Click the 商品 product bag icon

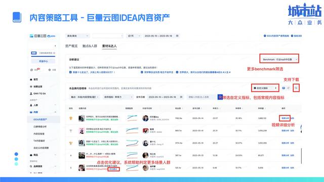pyautogui.click(x=31, y=155)
